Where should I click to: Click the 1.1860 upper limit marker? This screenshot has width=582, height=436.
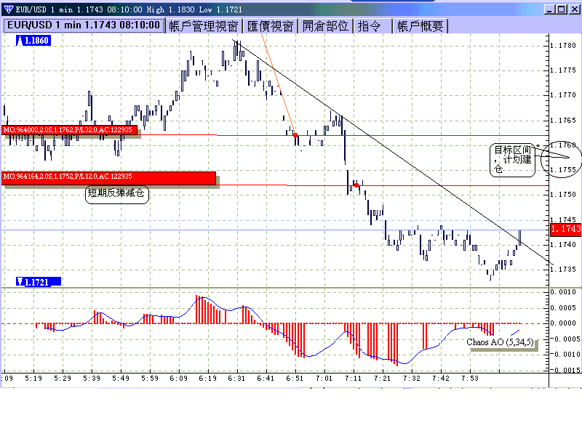(33, 41)
